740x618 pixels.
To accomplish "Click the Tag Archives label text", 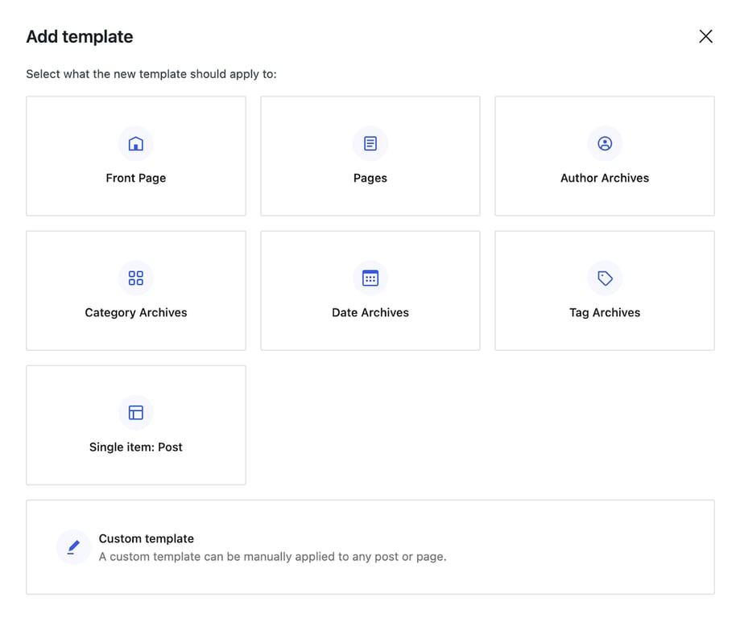I will pyautogui.click(x=604, y=312).
